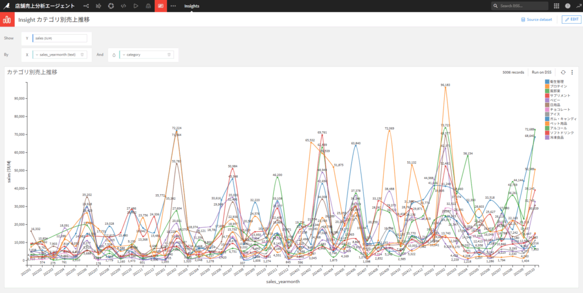
Task: Open the three-dot more menu in navbar
Action: pos(173,6)
